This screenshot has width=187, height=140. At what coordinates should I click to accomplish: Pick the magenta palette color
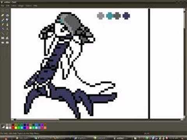pyautogui.click(x=27, y=128)
